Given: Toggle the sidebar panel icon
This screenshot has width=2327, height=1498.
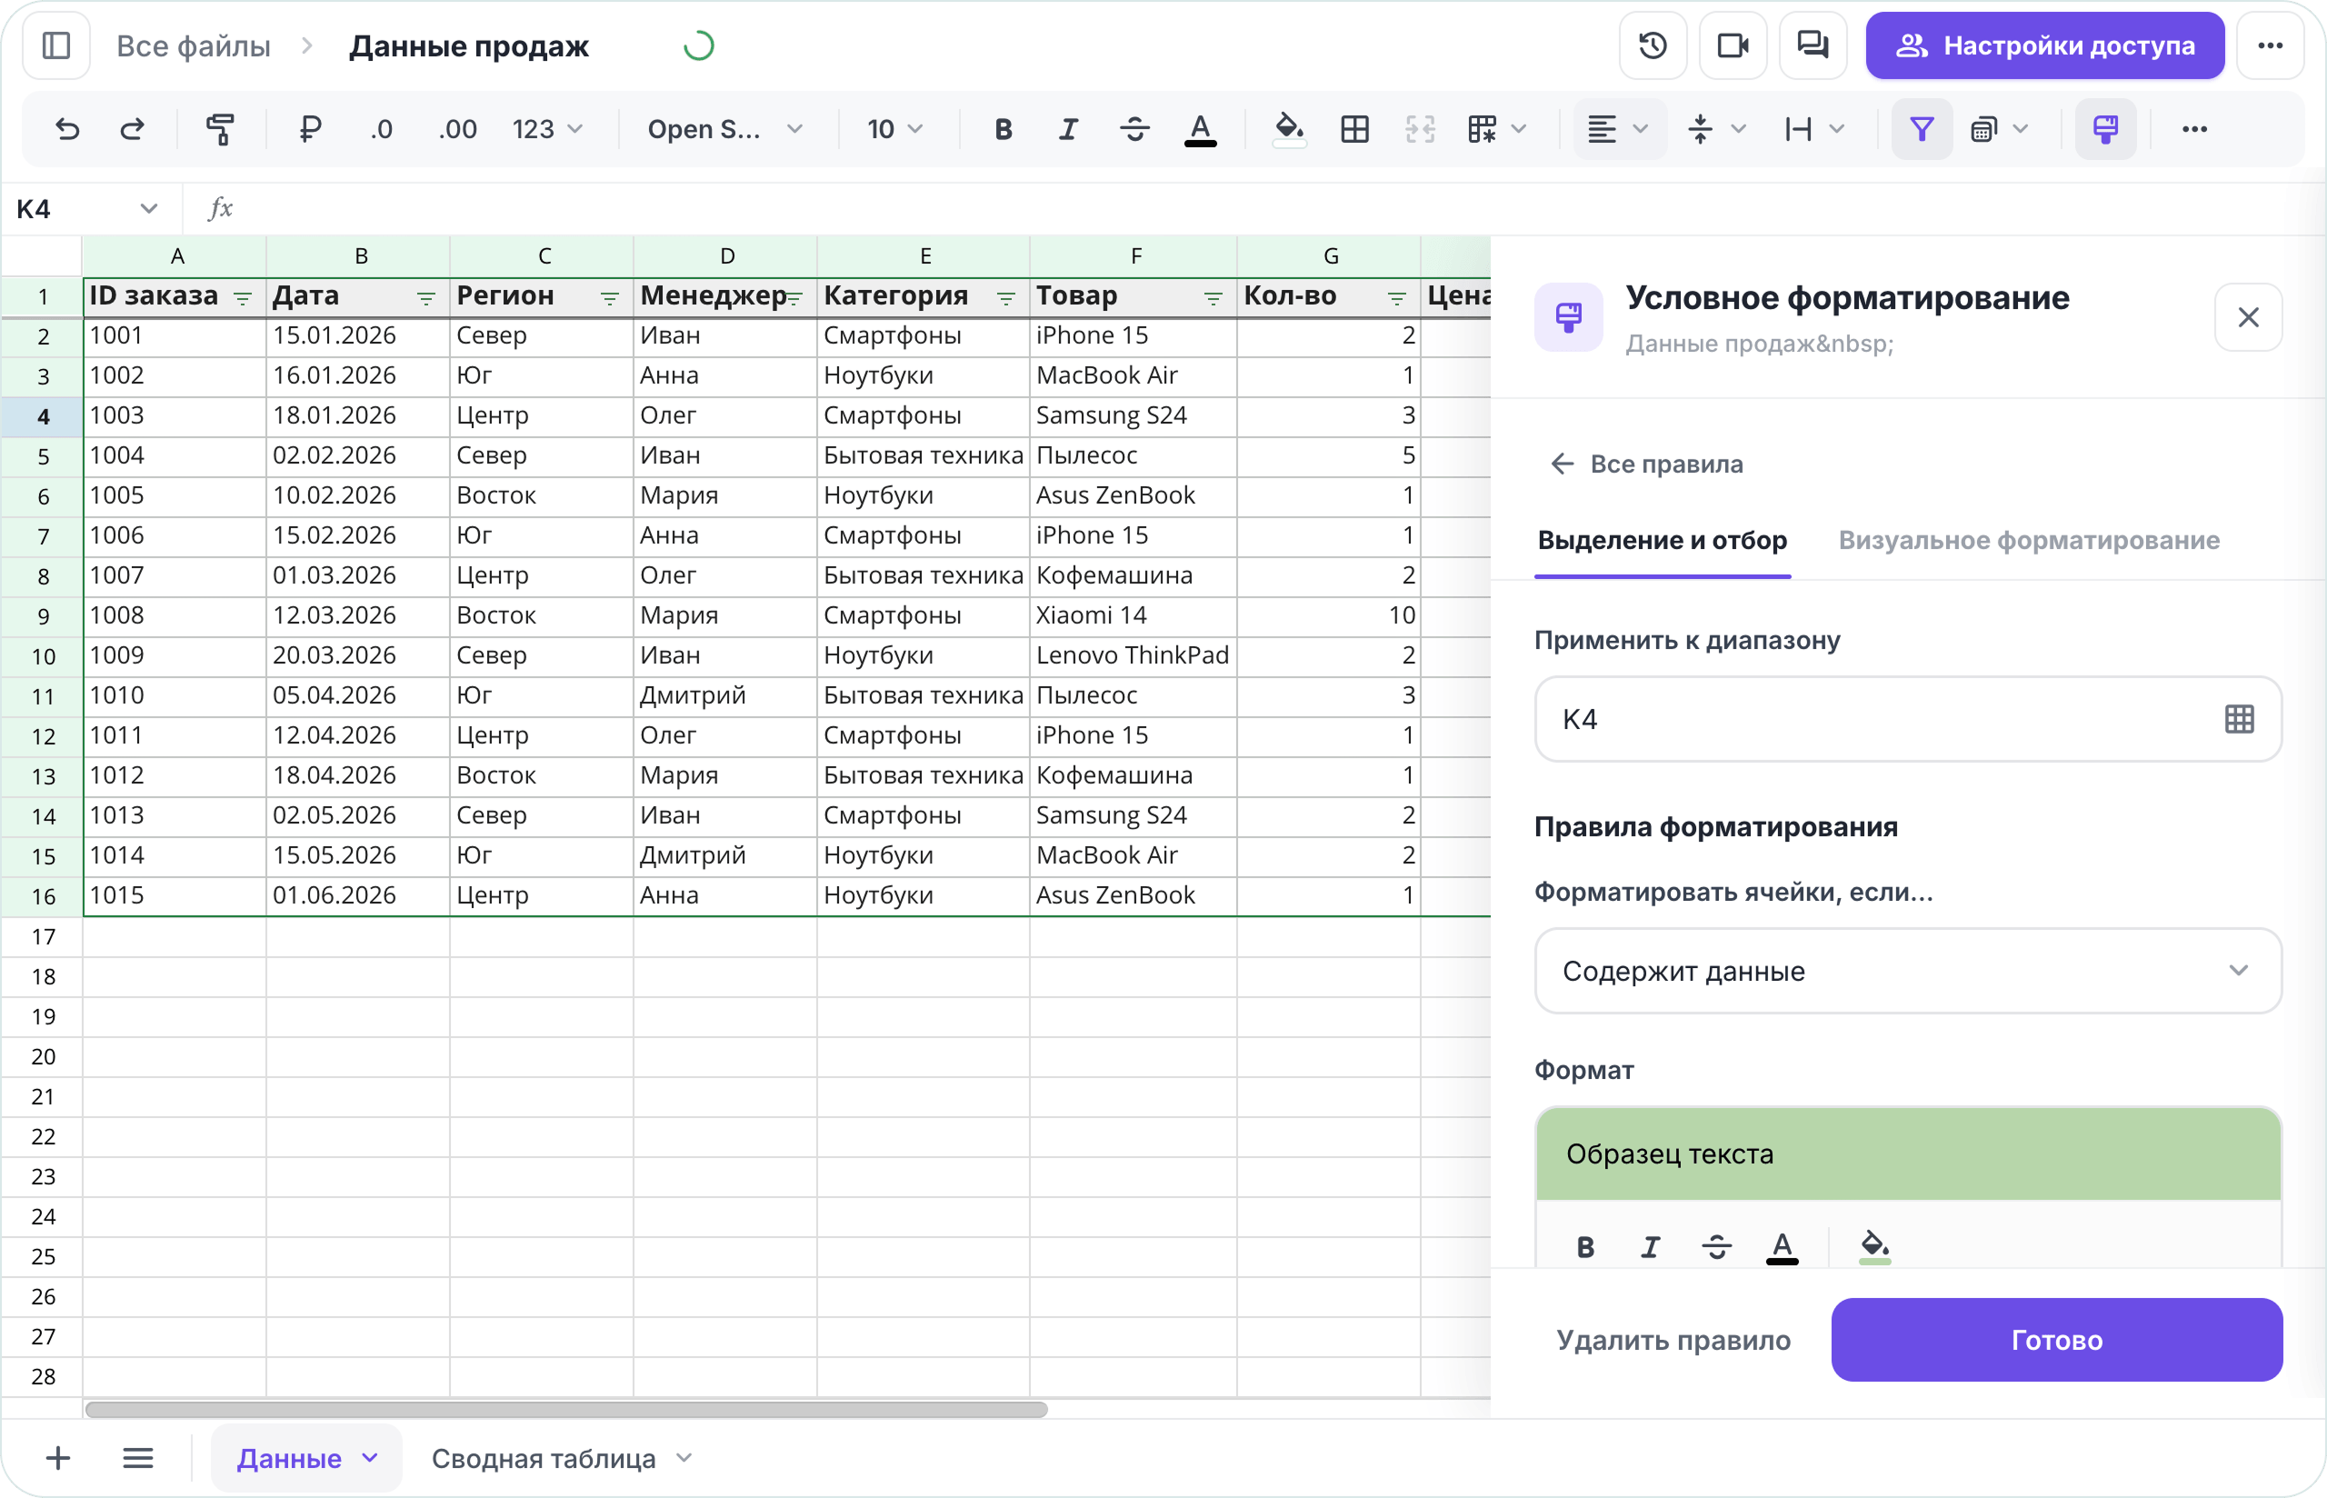Looking at the screenshot, I should [56, 45].
